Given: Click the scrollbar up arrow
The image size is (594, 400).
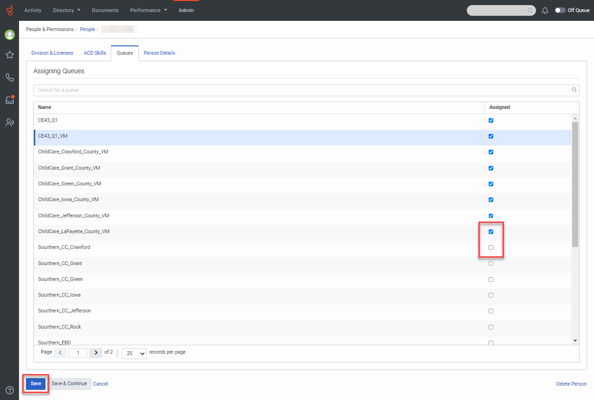Looking at the screenshot, I should click(x=575, y=118).
